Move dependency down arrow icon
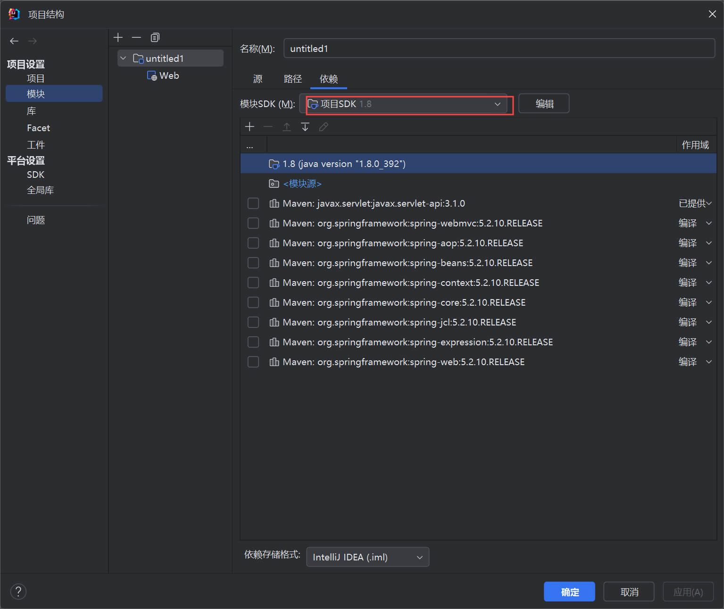724x609 pixels. (305, 126)
